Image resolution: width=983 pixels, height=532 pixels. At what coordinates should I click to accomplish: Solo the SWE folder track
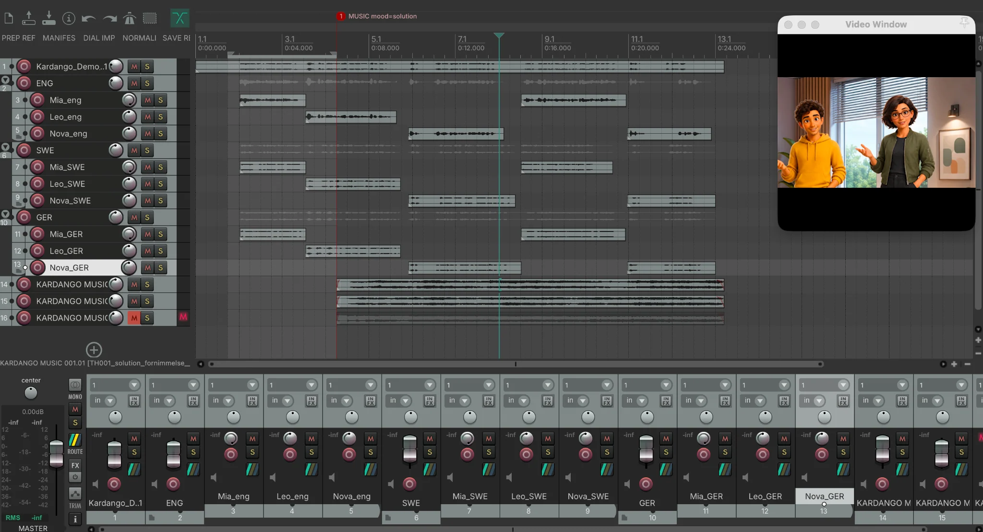pyautogui.click(x=147, y=150)
